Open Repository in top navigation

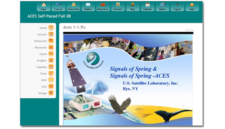[x=103, y=7]
